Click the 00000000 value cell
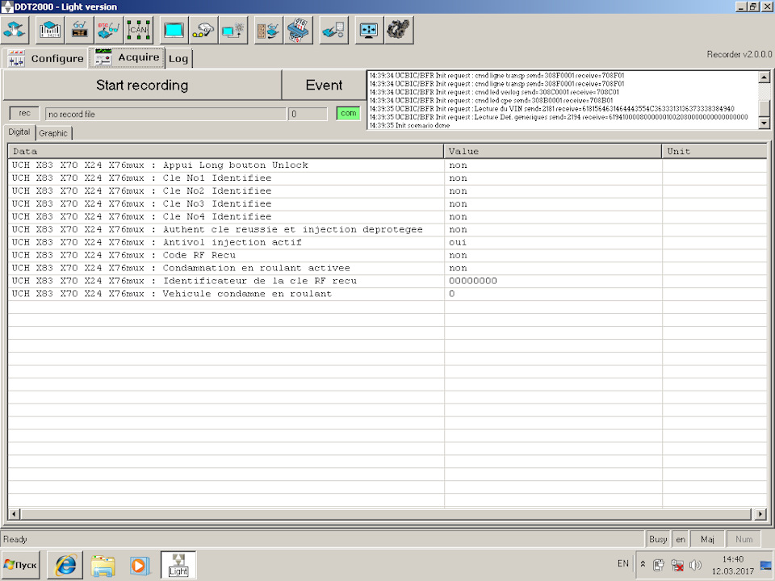The image size is (775, 581). 553,281
